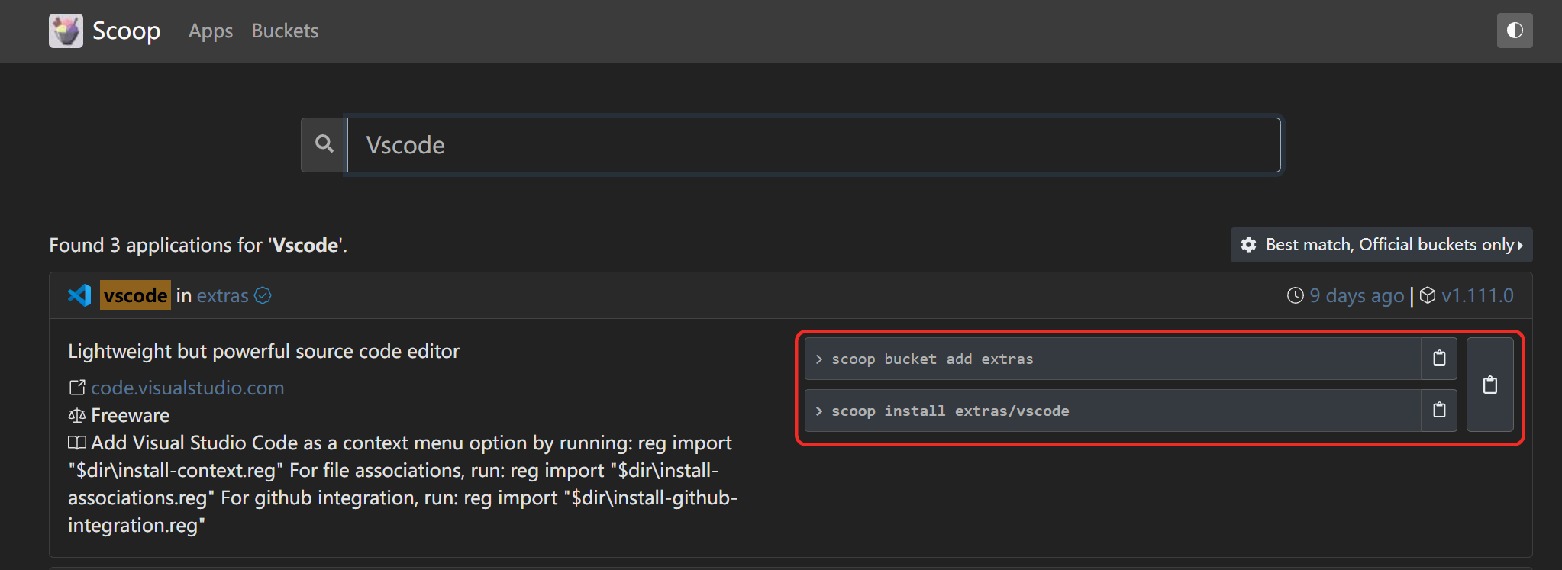Viewport: 1562px width, 570px height.
Task: Click the package icon beside v1.111.0
Action: pos(1428,295)
